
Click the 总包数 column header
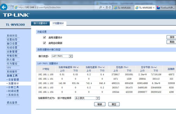tap(122, 67)
